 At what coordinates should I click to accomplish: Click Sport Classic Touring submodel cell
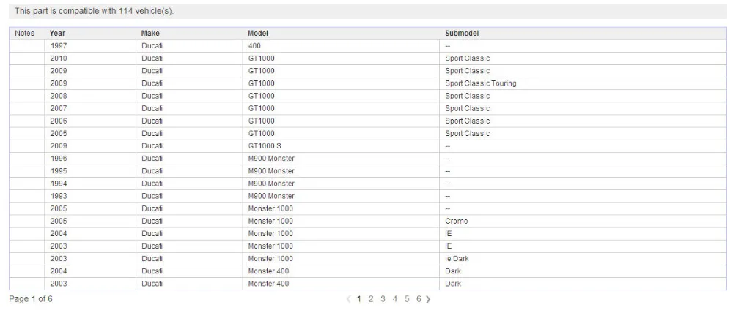point(481,83)
